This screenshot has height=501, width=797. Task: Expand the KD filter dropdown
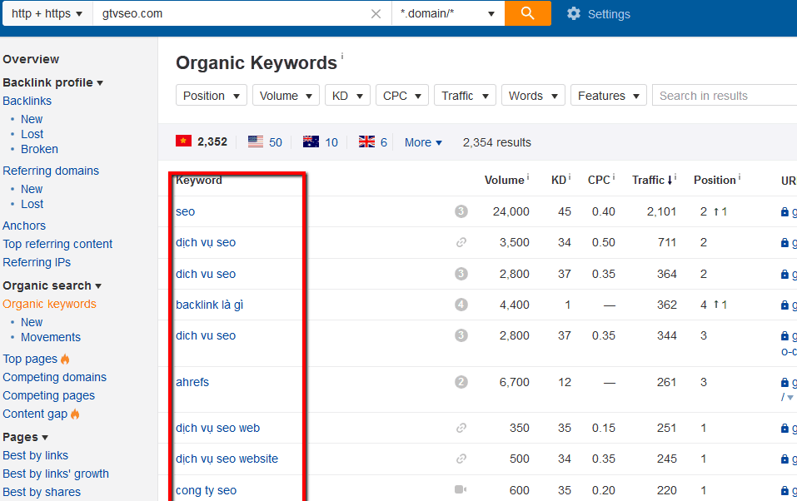tap(347, 96)
